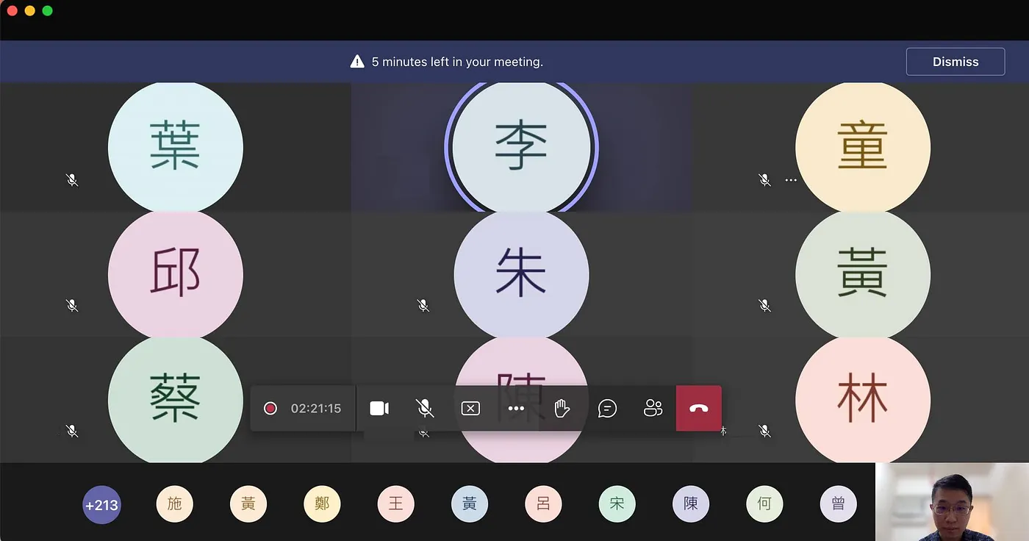Click muted mic icon beside 朱
This screenshot has height=541, width=1029.
(423, 304)
